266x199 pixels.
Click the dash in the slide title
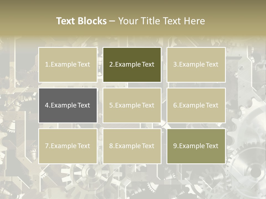(x=112, y=21)
